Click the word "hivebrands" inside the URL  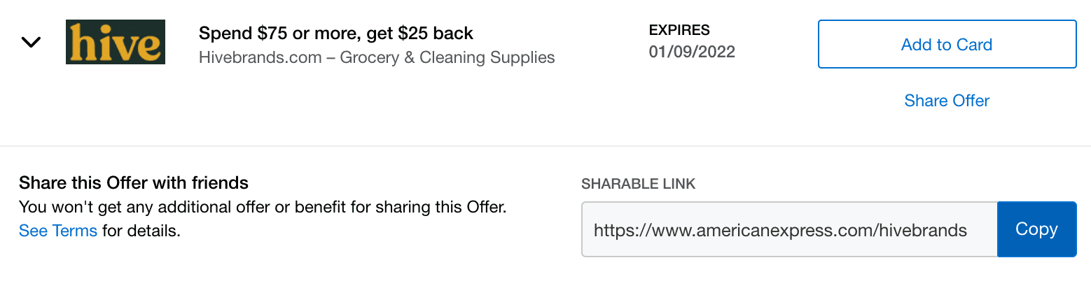click(x=922, y=229)
